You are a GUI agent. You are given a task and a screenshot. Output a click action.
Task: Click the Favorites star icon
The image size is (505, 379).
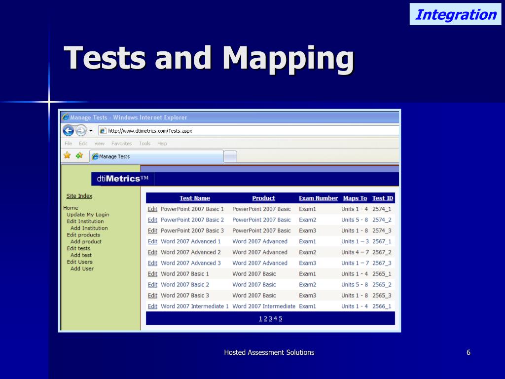[67, 155]
